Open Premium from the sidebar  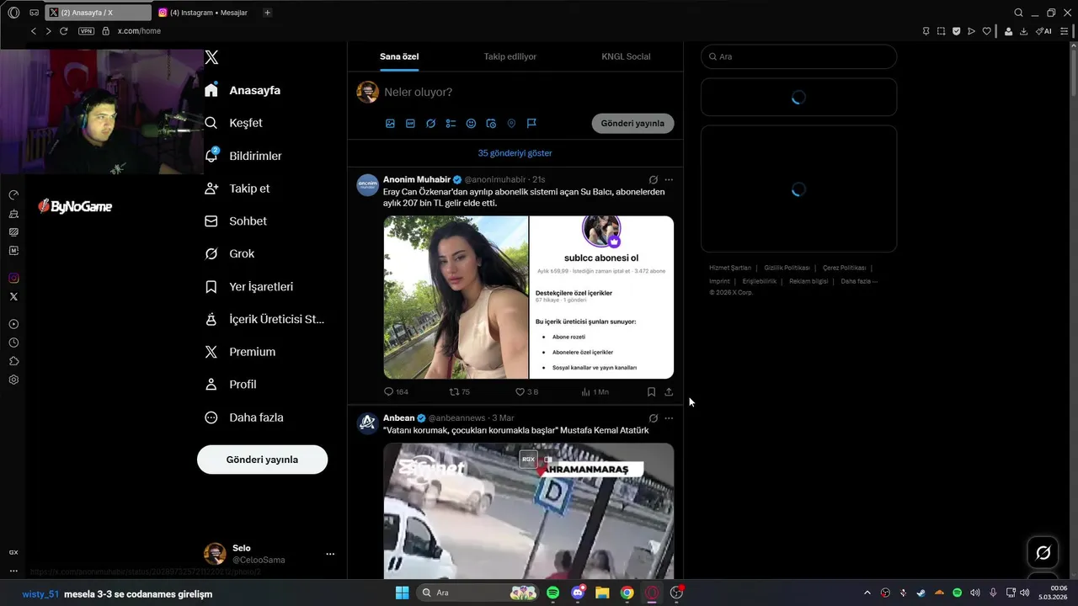point(240,352)
